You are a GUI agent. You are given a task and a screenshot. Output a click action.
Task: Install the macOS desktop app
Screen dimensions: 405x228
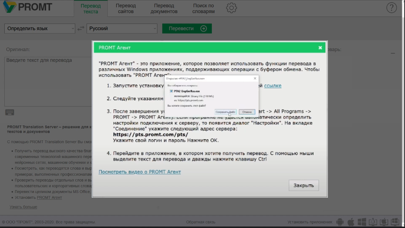point(384,222)
